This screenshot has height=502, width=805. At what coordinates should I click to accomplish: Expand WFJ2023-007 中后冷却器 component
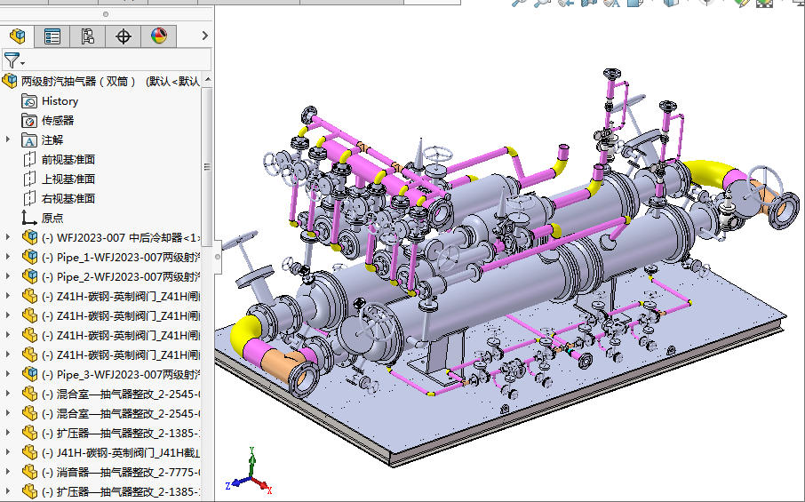8,237
